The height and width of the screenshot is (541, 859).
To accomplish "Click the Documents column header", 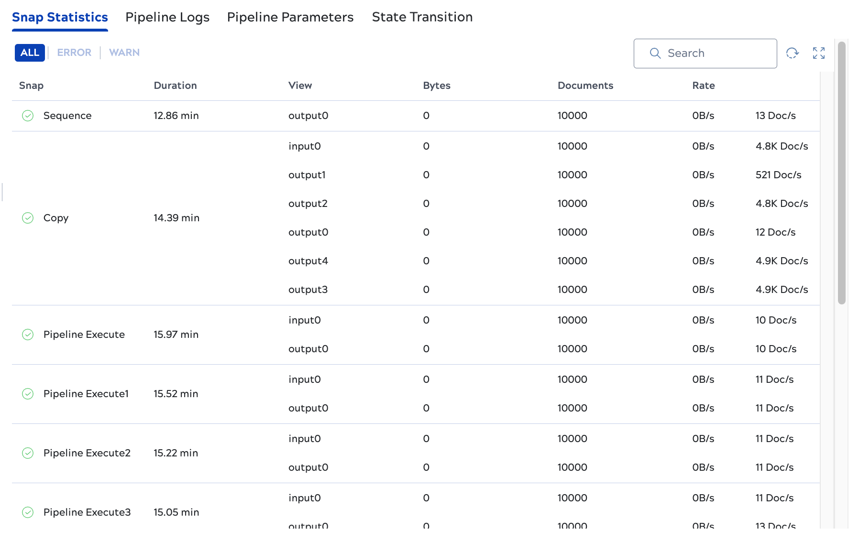I will click(x=585, y=86).
